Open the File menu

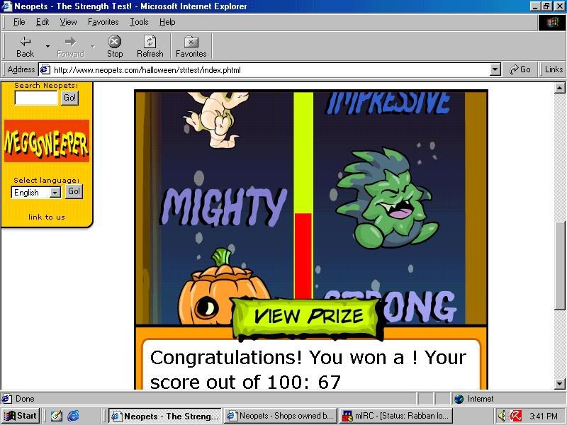click(19, 22)
